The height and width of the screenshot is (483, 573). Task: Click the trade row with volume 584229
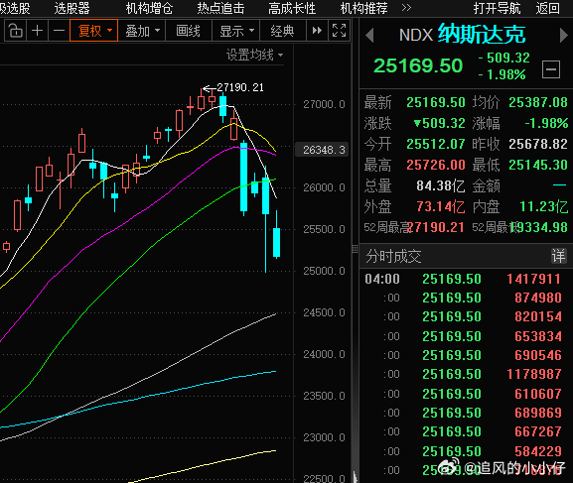click(463, 451)
